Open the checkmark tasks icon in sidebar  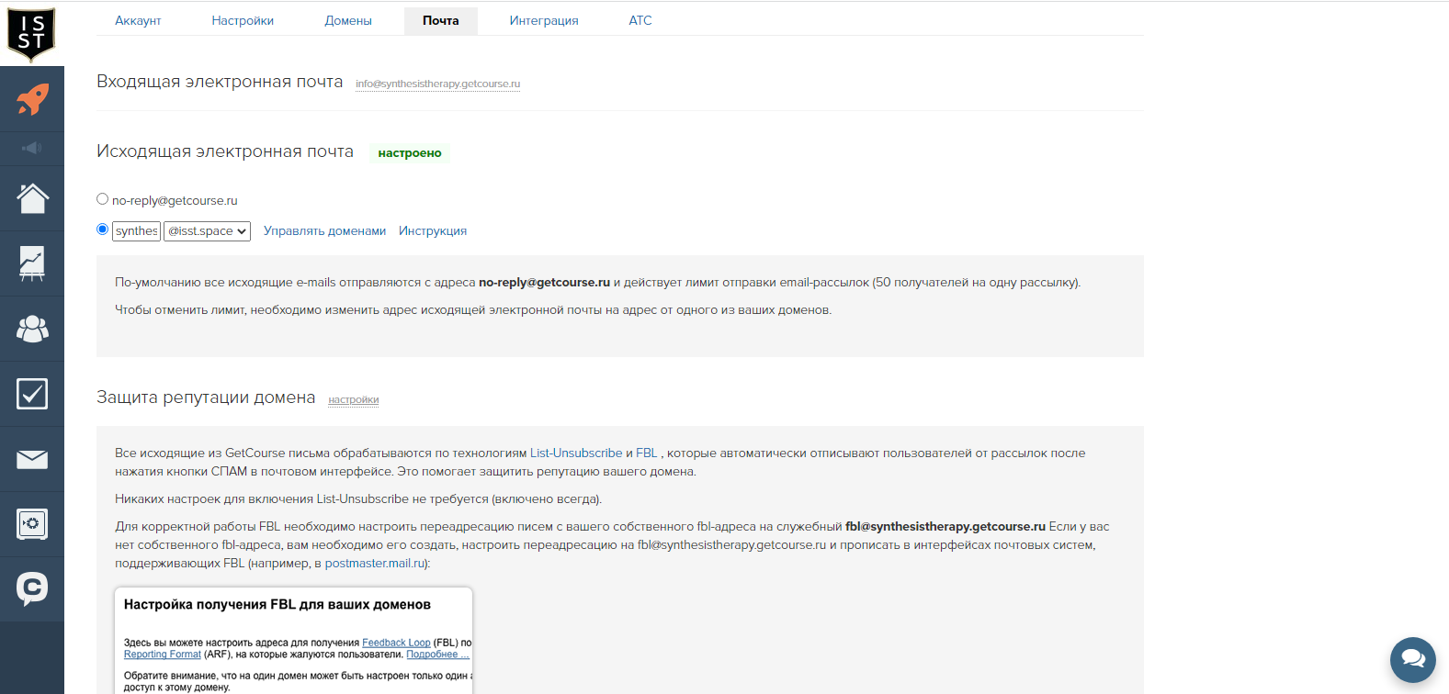(x=32, y=394)
